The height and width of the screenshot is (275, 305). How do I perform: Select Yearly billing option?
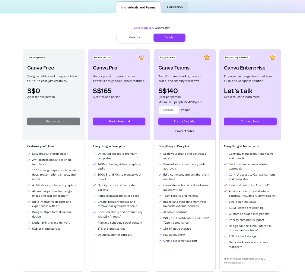point(169,37)
